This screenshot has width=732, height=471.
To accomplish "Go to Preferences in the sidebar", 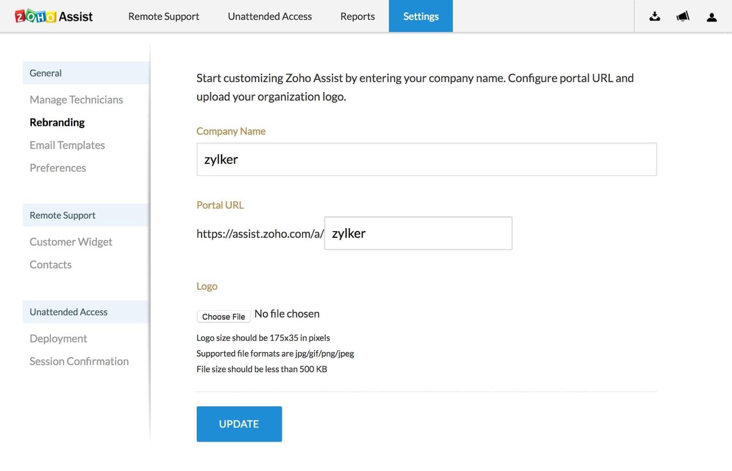I will click(x=58, y=168).
